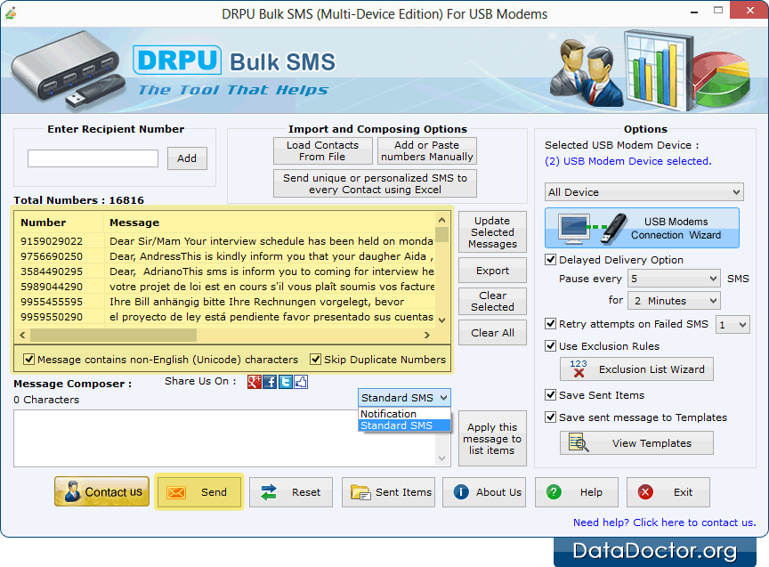Disable Skip Duplicate Numbers
The width and height of the screenshot is (769, 567).
316,360
